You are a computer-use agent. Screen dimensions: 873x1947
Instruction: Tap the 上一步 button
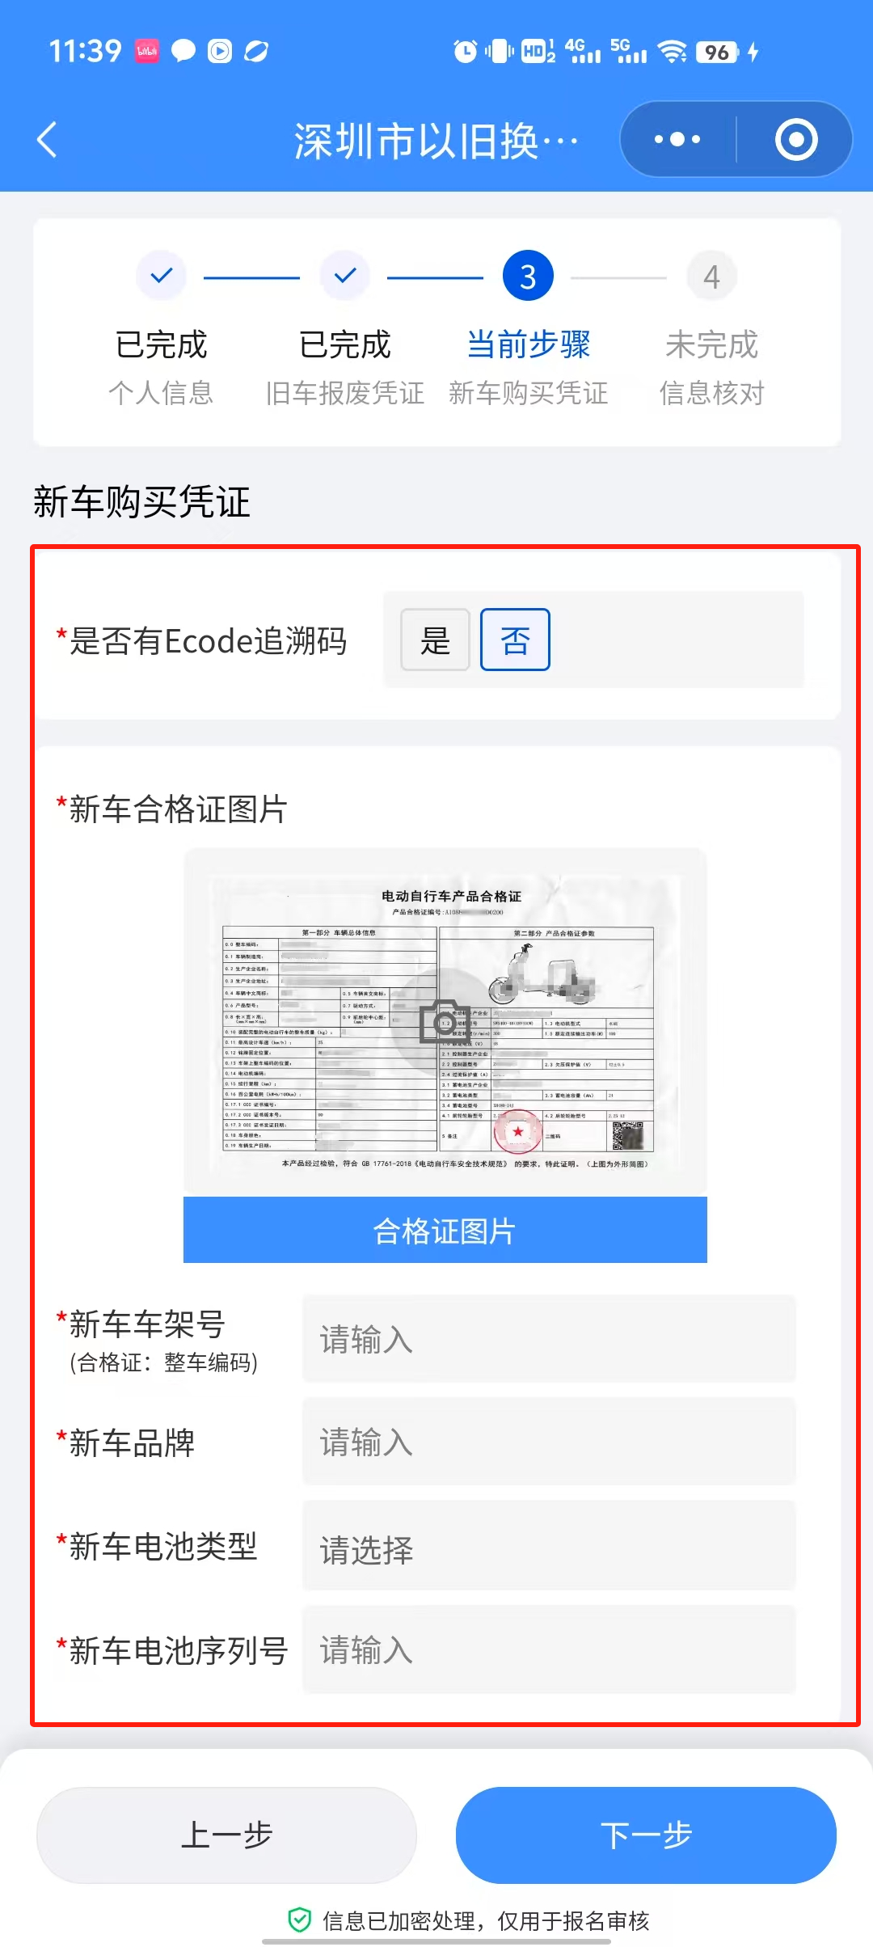pyautogui.click(x=226, y=1835)
